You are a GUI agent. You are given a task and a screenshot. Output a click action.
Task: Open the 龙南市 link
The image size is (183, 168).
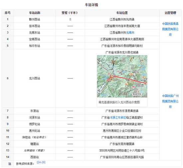tap(130, 33)
